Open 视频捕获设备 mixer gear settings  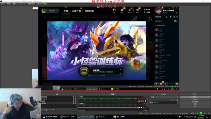[x=146, y=108]
